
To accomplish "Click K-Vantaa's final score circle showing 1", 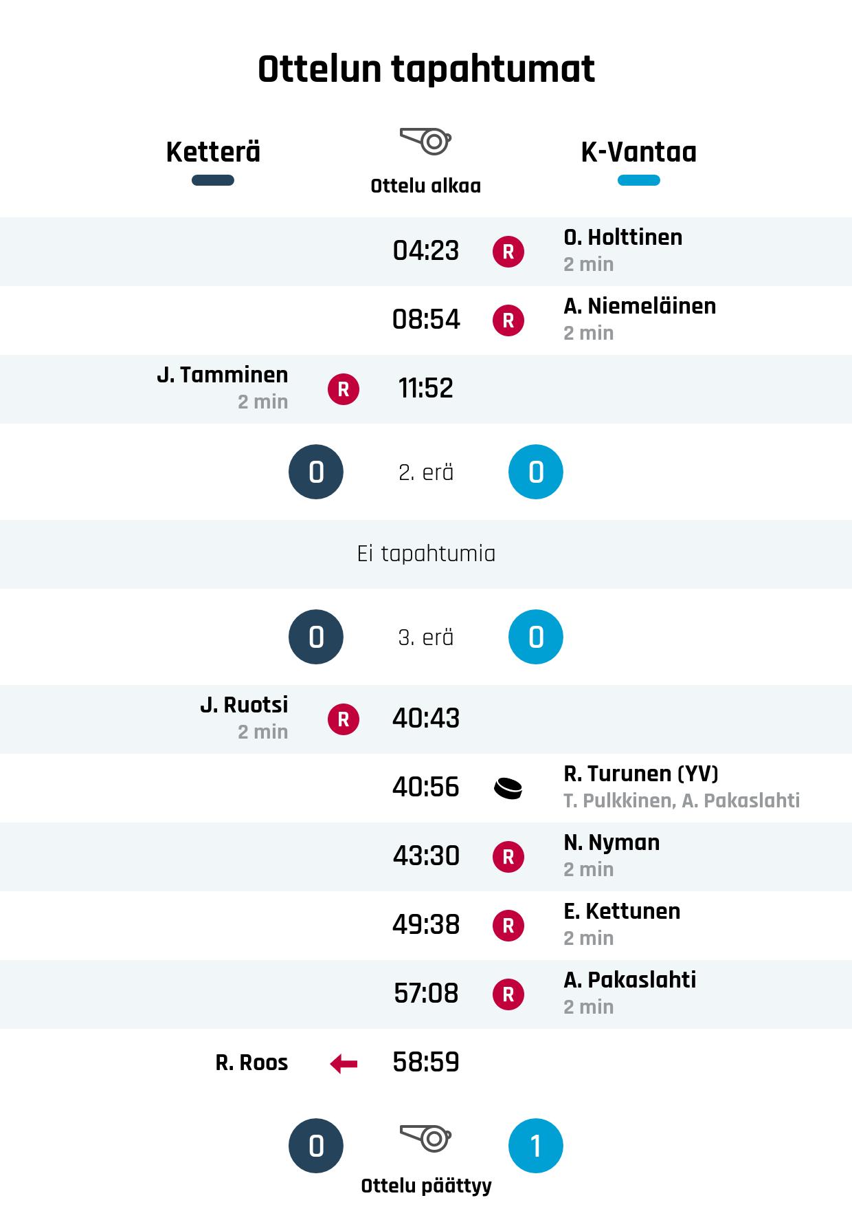I will coord(535,1146).
